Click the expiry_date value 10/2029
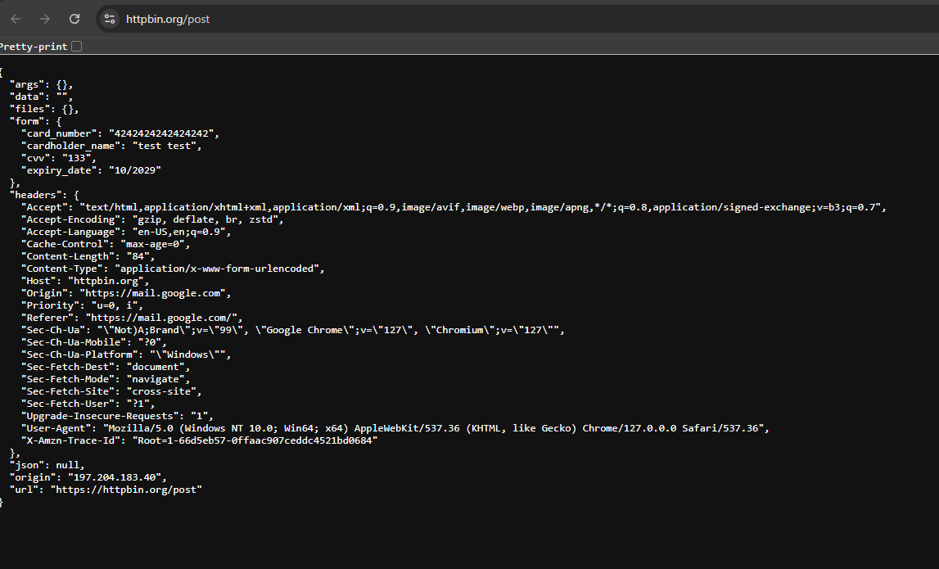The width and height of the screenshot is (939, 569). (147, 169)
